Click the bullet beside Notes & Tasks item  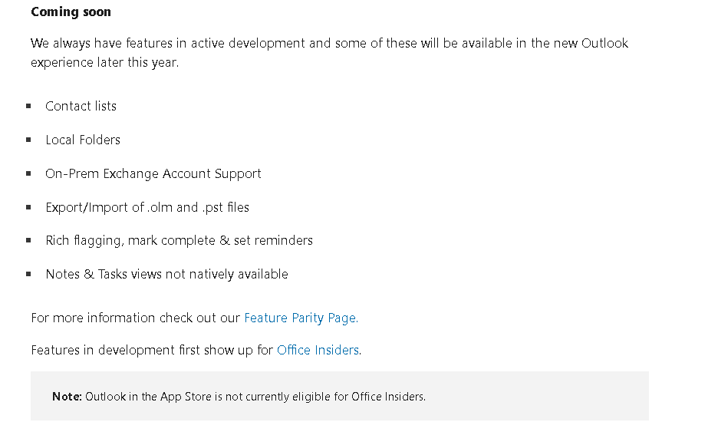[28, 274]
